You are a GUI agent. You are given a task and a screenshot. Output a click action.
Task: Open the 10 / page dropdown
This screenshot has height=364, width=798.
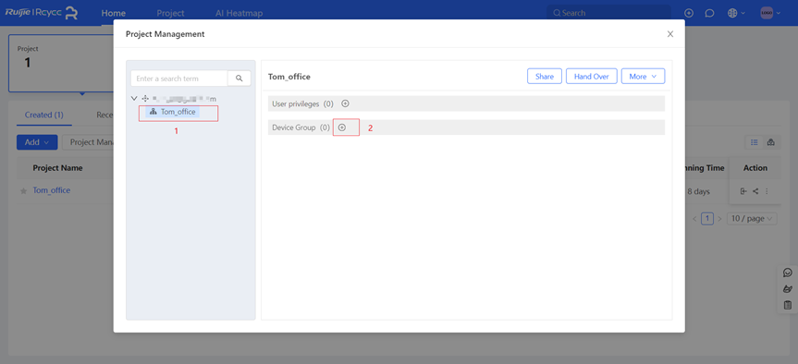752,219
